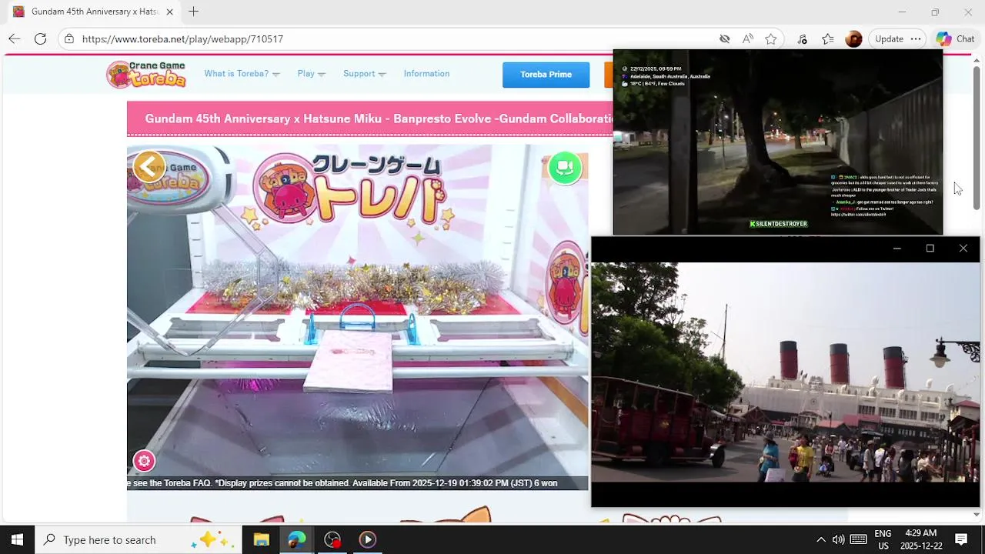
Task: Click the Gundam x Hatsune Miku title banner
Action: point(370,118)
